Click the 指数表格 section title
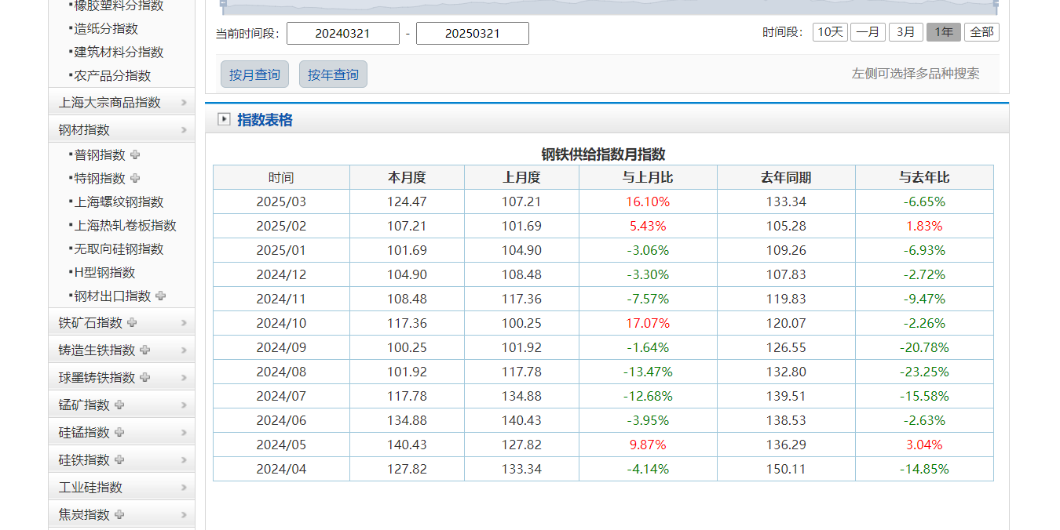The width and height of the screenshot is (1060, 530). coord(265,120)
